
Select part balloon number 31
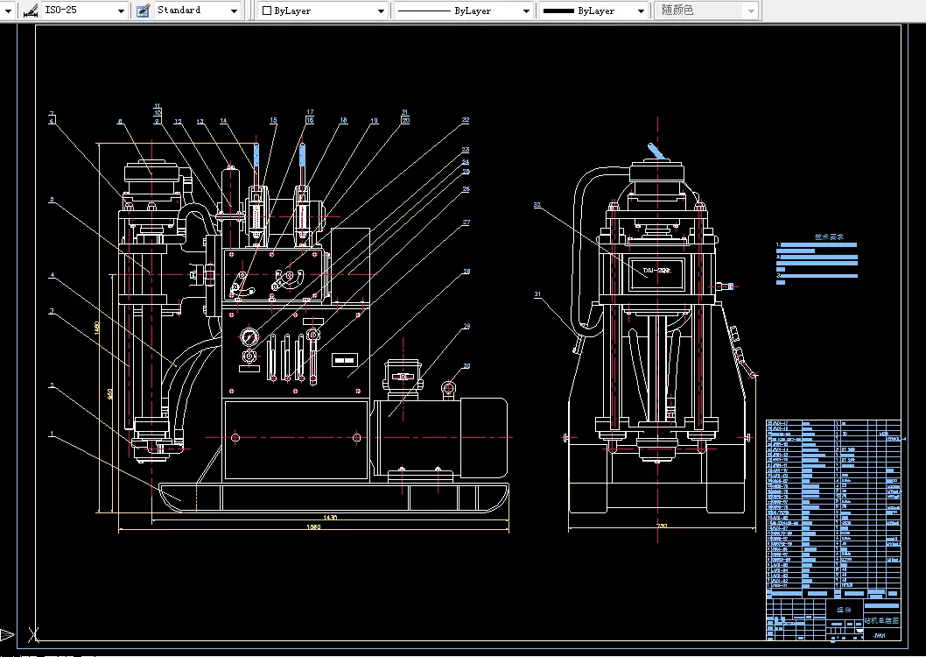pos(537,294)
